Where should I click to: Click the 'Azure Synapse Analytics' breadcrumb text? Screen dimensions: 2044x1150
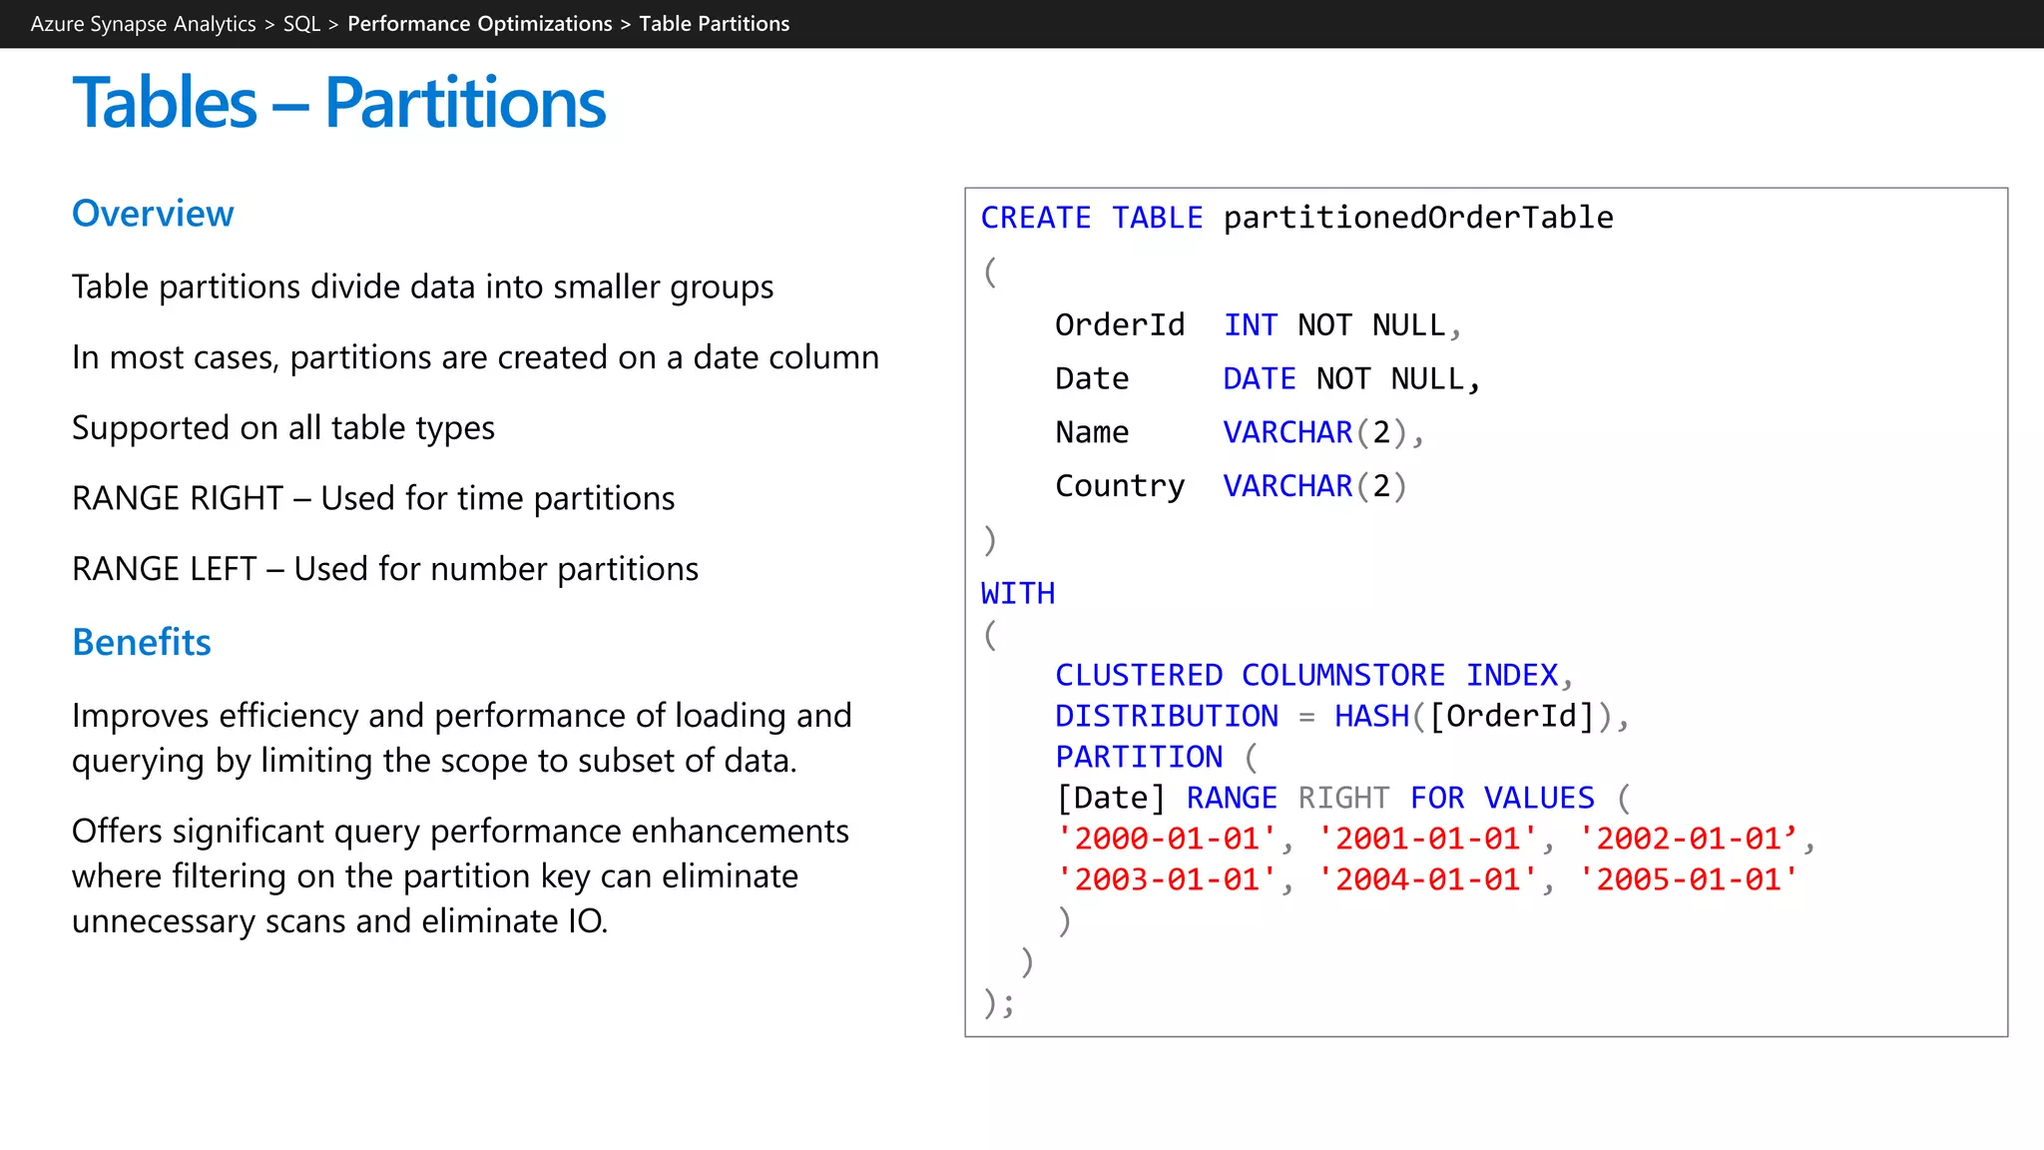click(x=143, y=24)
